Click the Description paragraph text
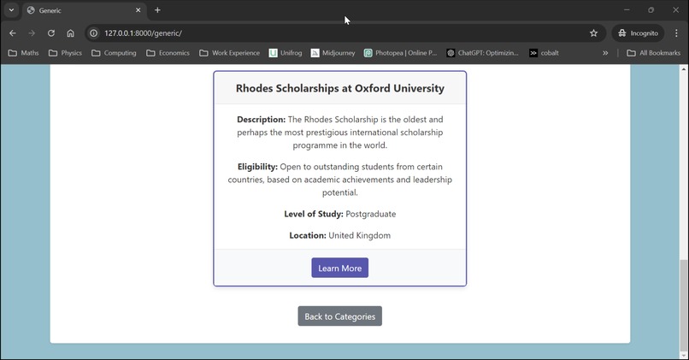This screenshot has height=360, width=689. (339, 133)
